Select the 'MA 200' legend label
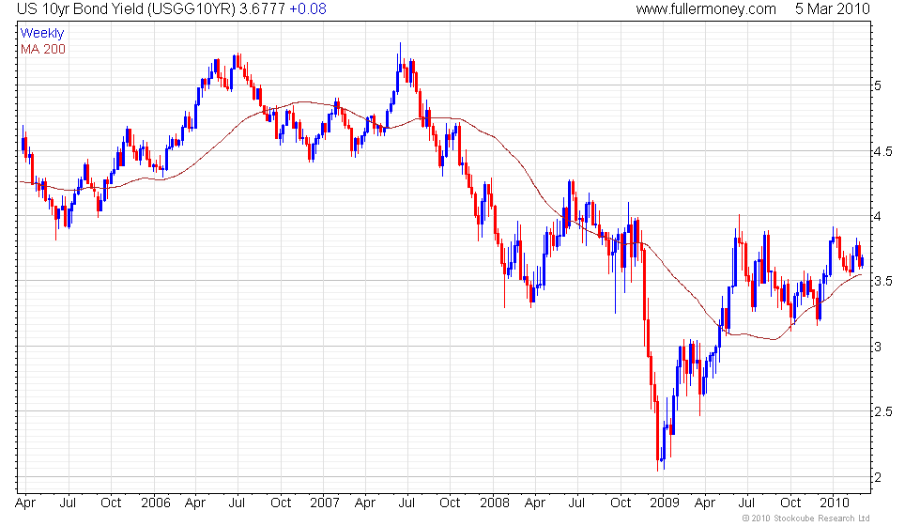Screen dimensions: 920x526 click(43, 49)
